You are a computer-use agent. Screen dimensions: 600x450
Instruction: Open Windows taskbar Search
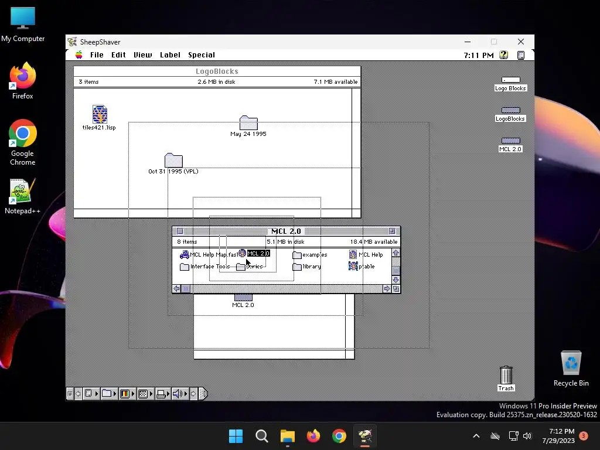262,436
